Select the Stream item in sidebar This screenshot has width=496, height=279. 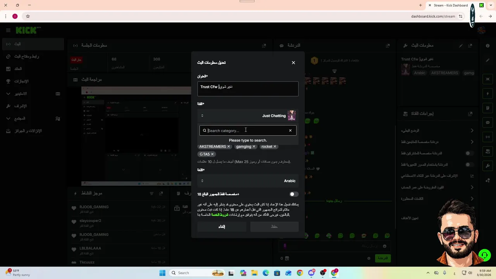32,44
